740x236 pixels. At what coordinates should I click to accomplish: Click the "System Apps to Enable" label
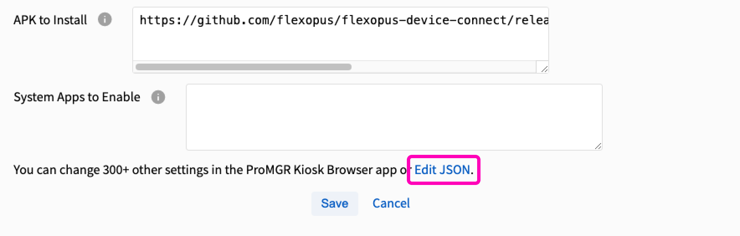[77, 97]
